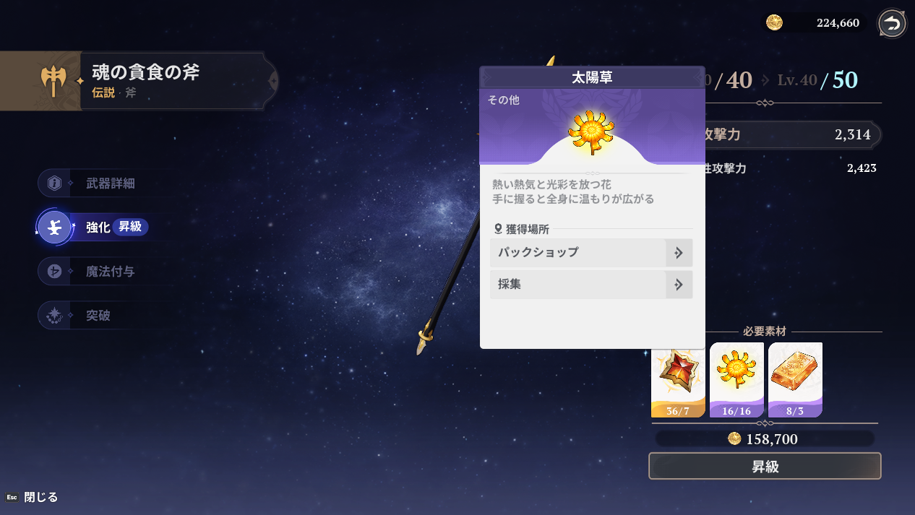Click the 突破 breakthrough icon
Screen dimensions: 915x515
pyautogui.click(x=54, y=316)
